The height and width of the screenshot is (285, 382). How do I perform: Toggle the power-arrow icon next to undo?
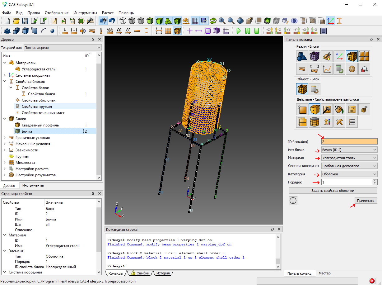[x=103, y=21]
